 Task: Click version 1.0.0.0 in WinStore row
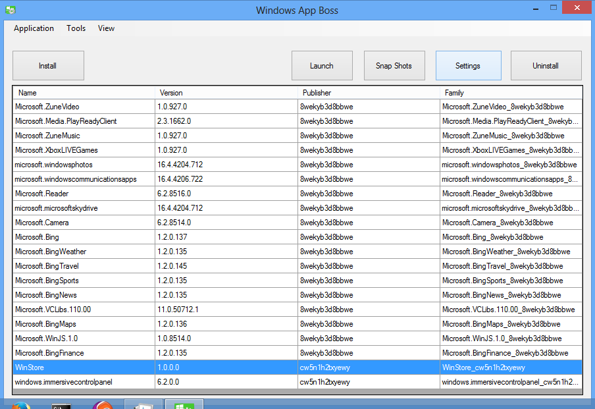pos(226,368)
